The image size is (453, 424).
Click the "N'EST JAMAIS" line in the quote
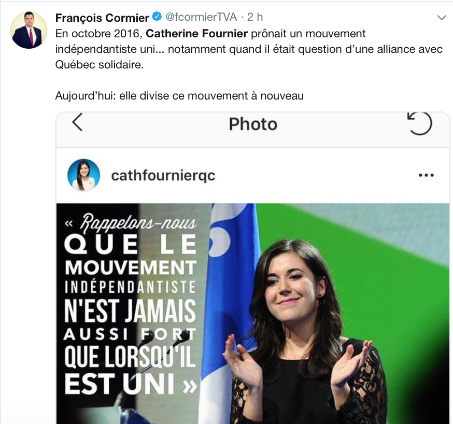(130, 311)
